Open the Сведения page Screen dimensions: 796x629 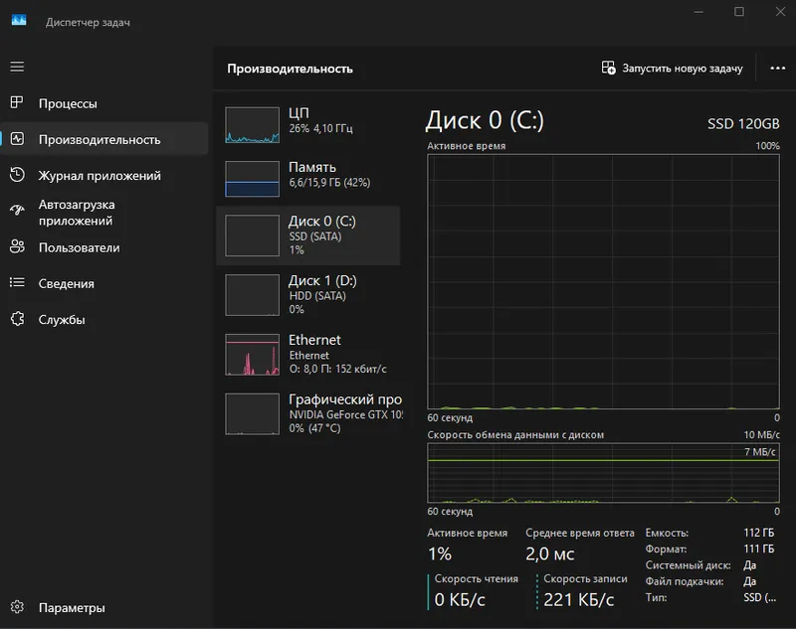pos(104,283)
